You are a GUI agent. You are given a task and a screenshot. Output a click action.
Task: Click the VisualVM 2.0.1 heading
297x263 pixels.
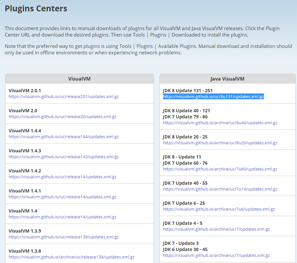tap(25, 91)
